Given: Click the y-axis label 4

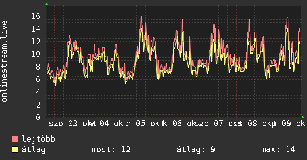Looking at the screenshot, I should point(38,92).
